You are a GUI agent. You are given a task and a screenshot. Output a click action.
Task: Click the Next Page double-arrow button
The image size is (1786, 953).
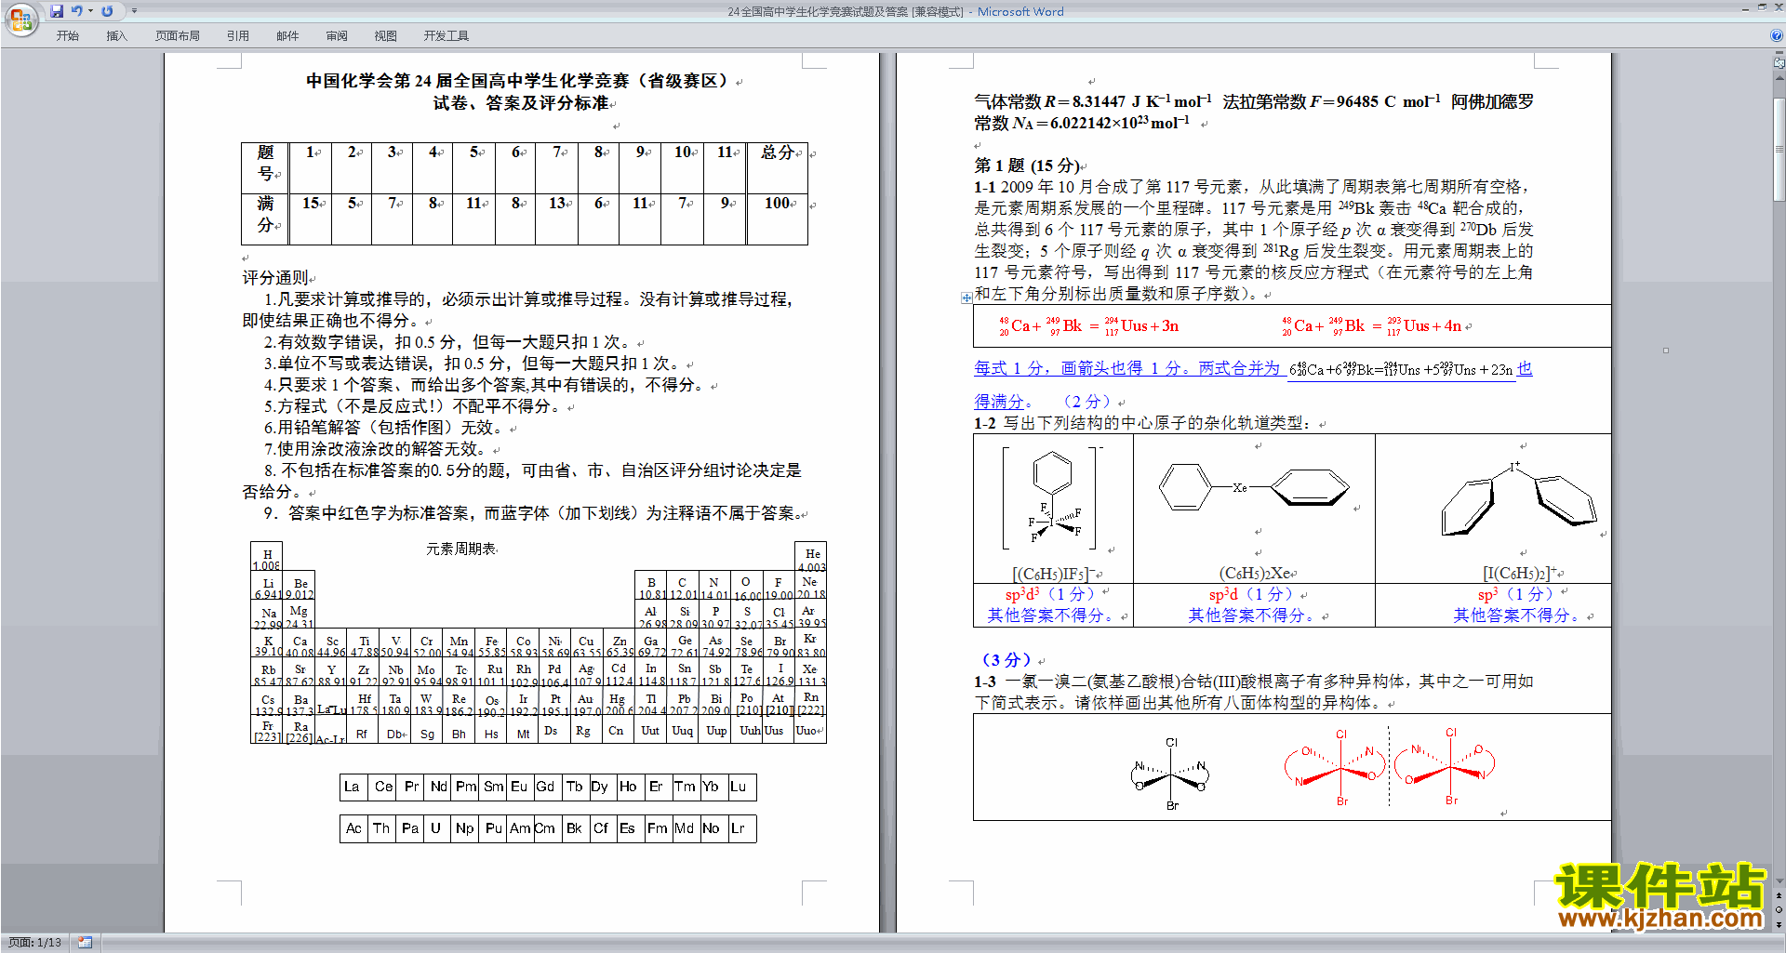(1779, 924)
